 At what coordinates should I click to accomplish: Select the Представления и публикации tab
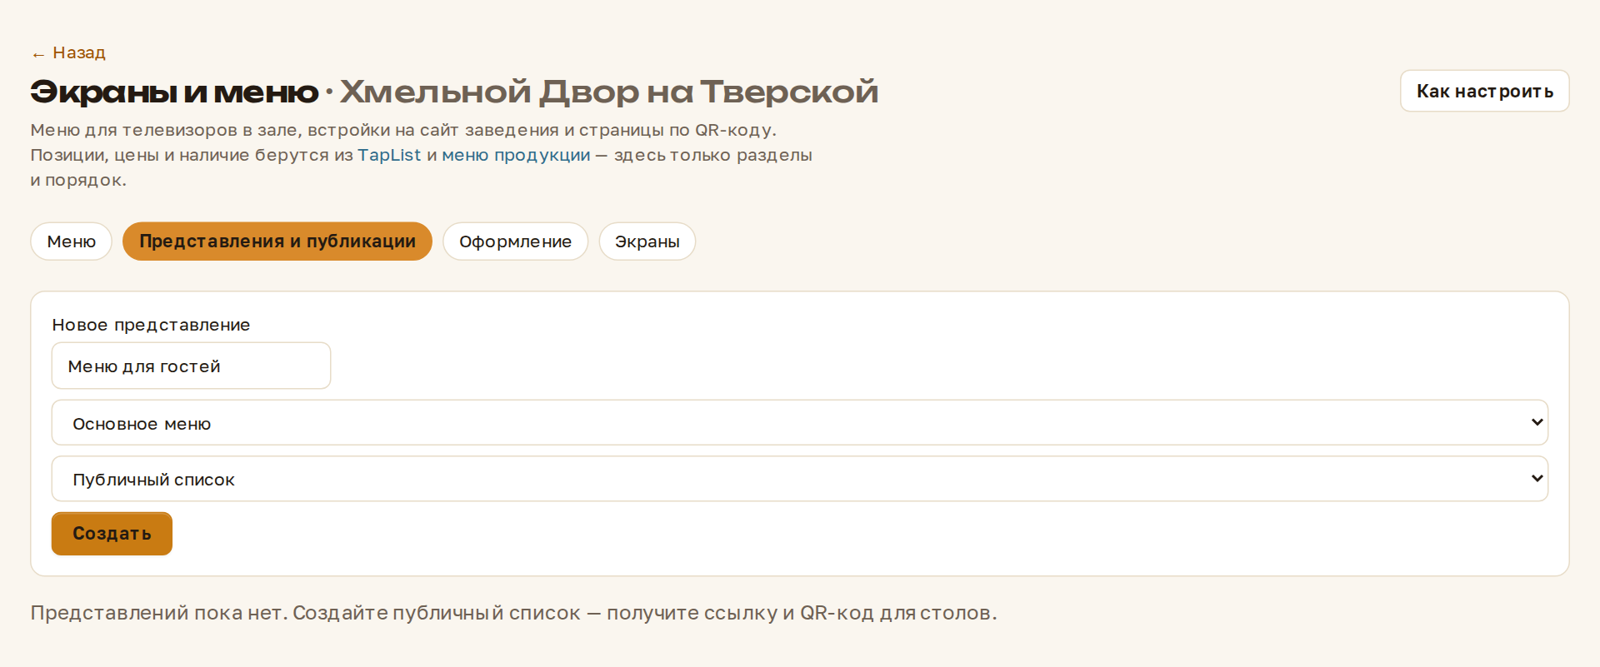tap(277, 241)
